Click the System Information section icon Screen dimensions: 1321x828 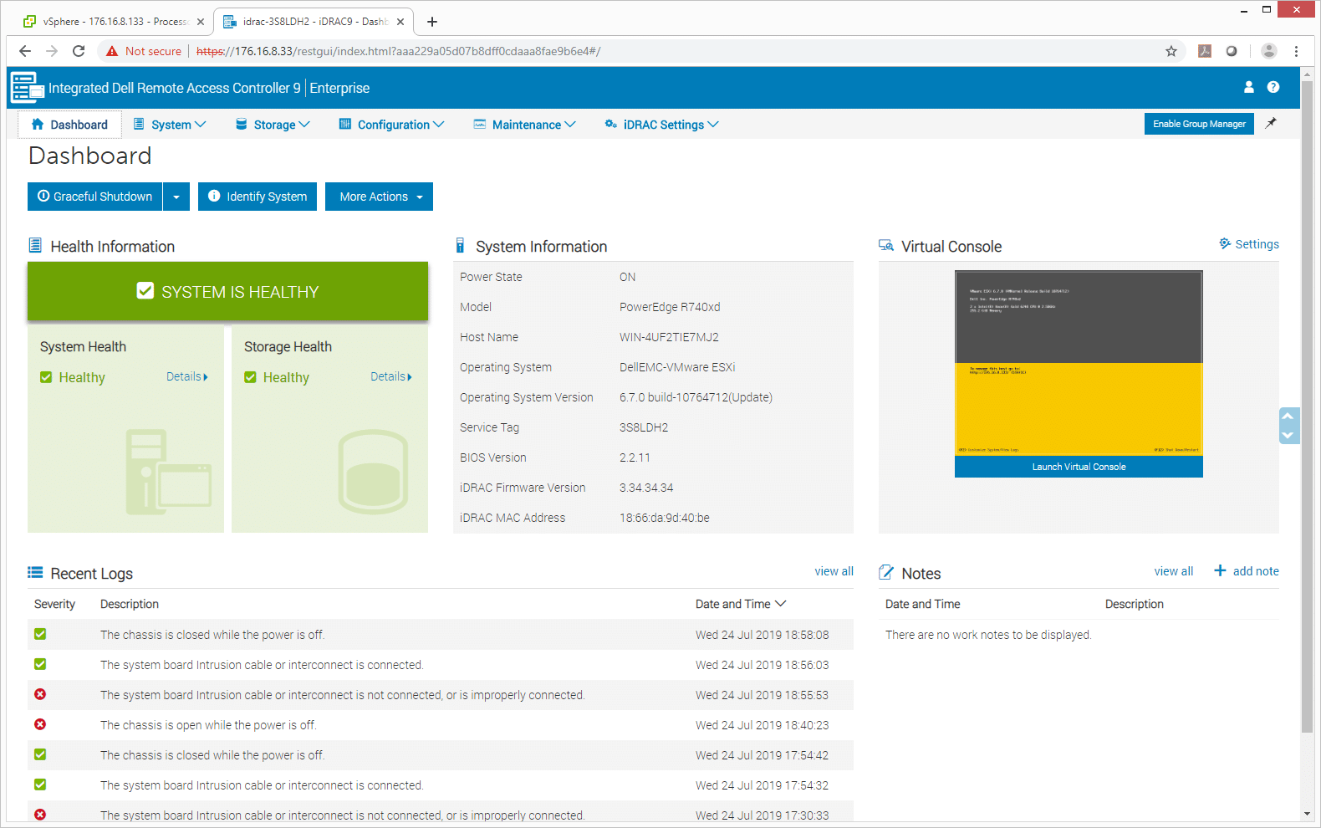coord(460,245)
